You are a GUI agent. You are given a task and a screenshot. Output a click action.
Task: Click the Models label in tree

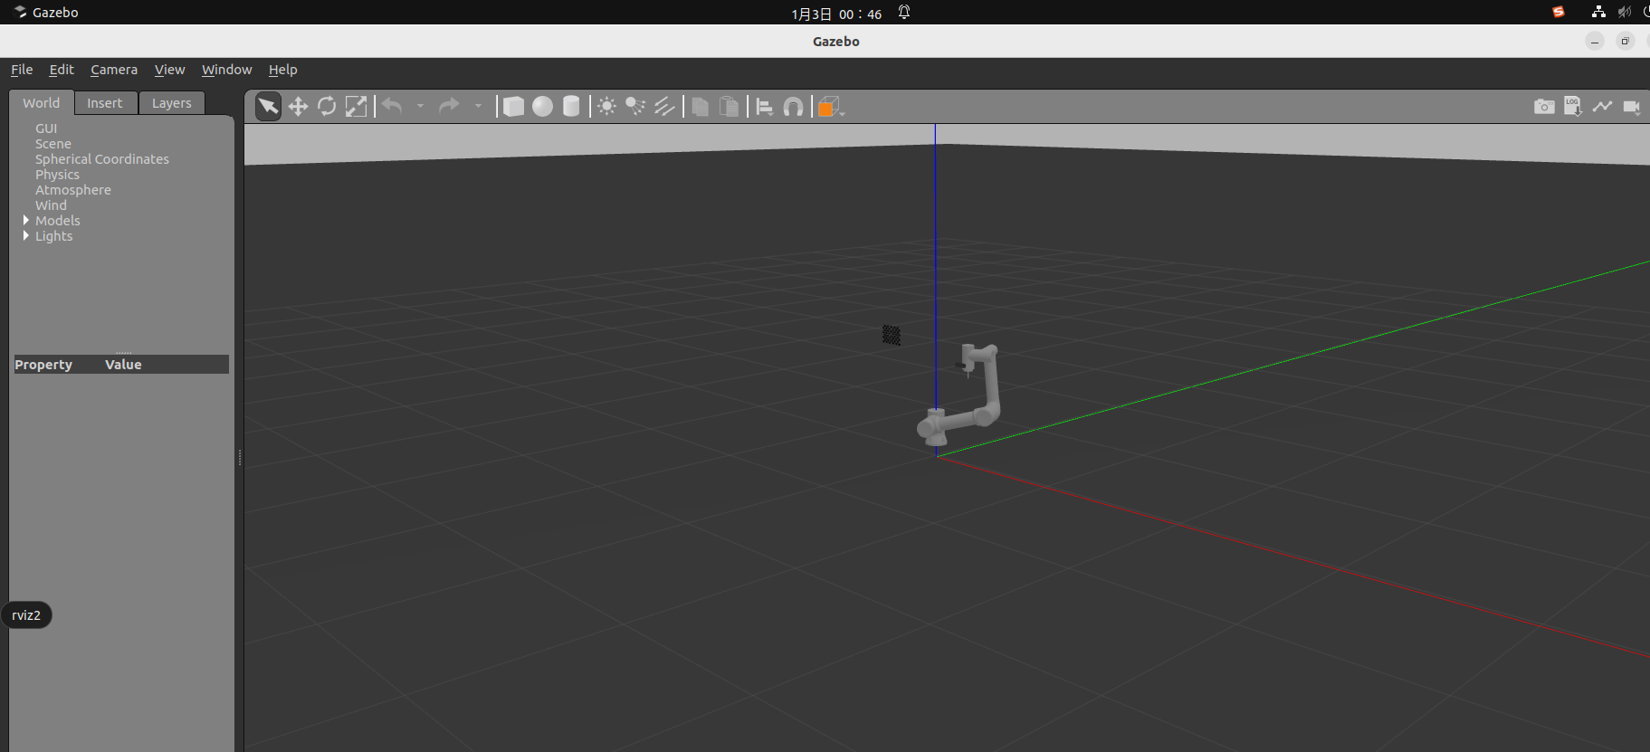(x=58, y=221)
